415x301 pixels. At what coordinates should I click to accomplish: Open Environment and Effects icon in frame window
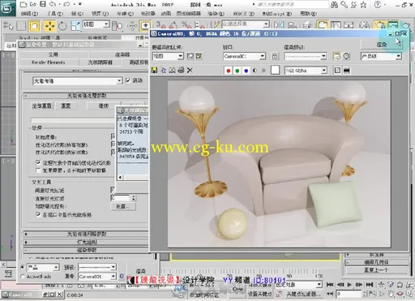tap(346, 56)
